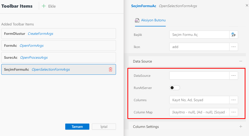Click the Tamam button
Image resolution: width=249 pixels, height=136 pixels.
point(77,127)
